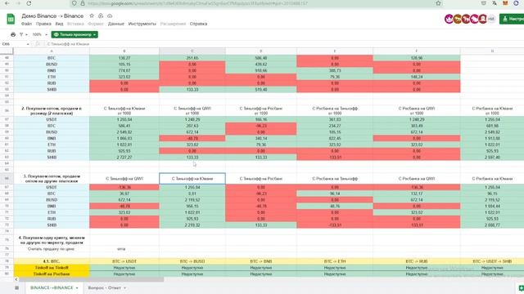
Task: Click the yellow cell Tinkoff на Tinkoff
Action: tap(52, 268)
